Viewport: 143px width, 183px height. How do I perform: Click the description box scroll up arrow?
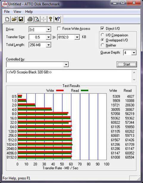(x=134, y=72)
